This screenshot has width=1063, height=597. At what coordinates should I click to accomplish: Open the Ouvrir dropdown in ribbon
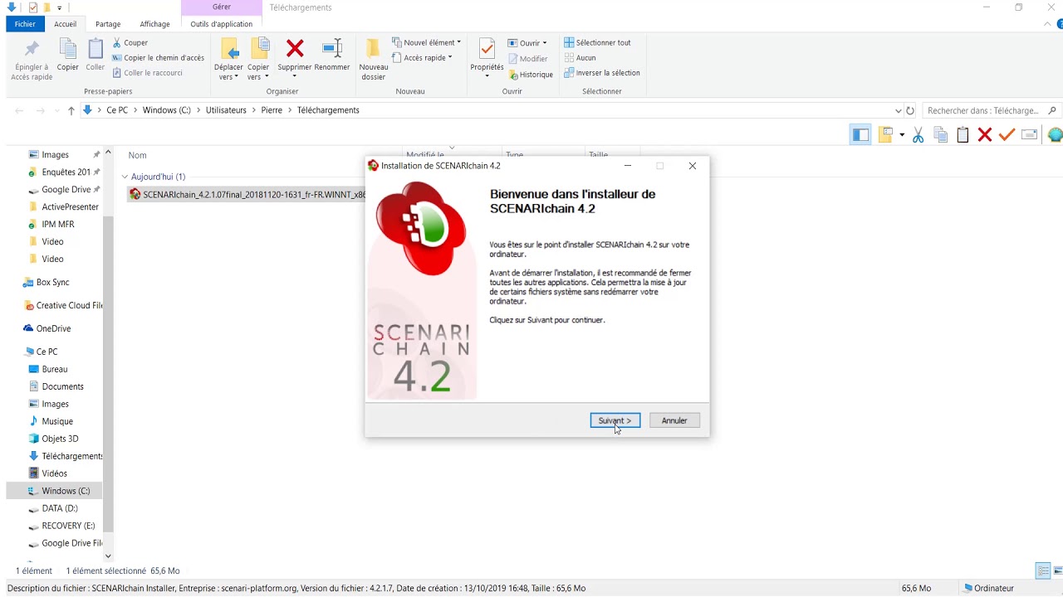pos(527,43)
